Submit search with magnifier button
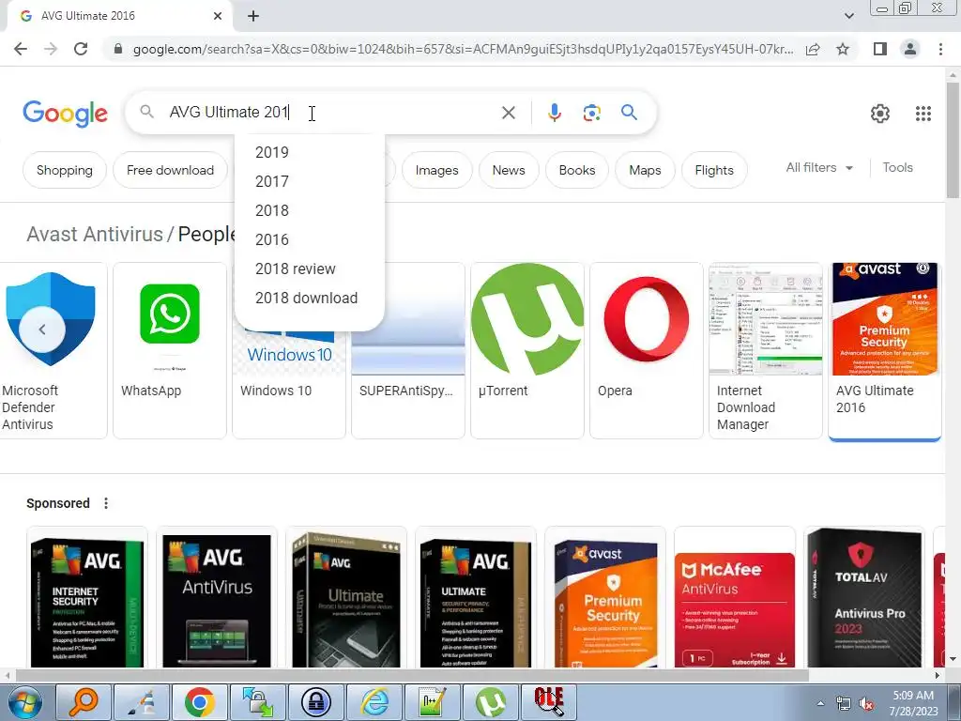Viewport: 961px width, 721px height. [x=629, y=113]
